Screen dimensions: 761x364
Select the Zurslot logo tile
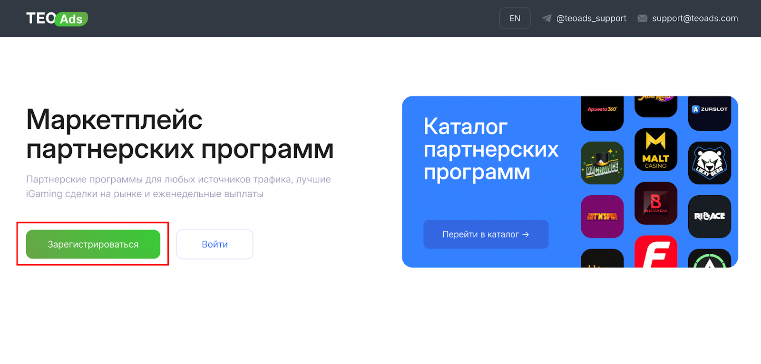[710, 113]
